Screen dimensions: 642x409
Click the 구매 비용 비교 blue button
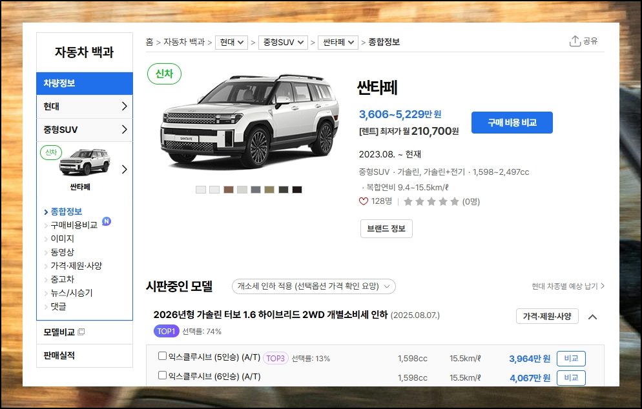(512, 123)
